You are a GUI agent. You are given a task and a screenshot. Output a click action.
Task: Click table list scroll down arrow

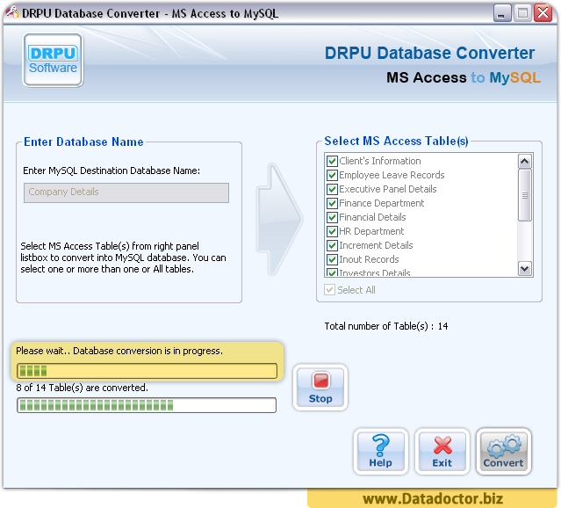point(525,269)
